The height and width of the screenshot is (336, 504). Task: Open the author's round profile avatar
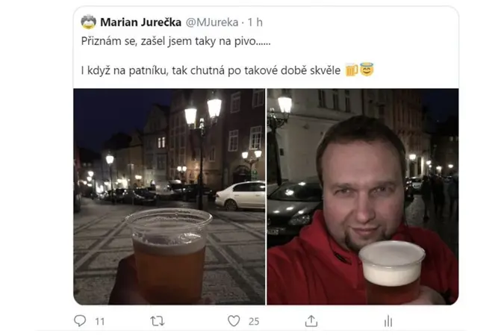[x=88, y=22]
